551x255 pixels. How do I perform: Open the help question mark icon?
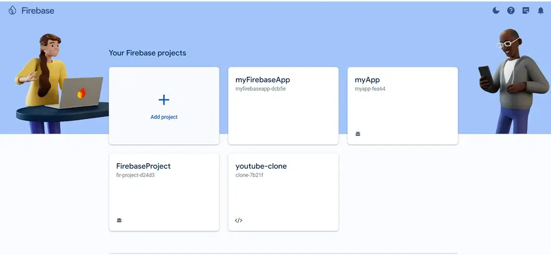(511, 11)
